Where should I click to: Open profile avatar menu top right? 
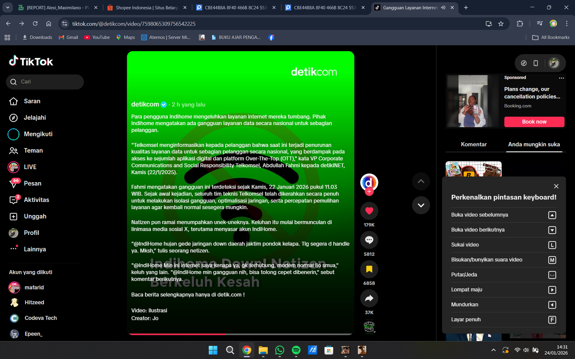(554, 63)
